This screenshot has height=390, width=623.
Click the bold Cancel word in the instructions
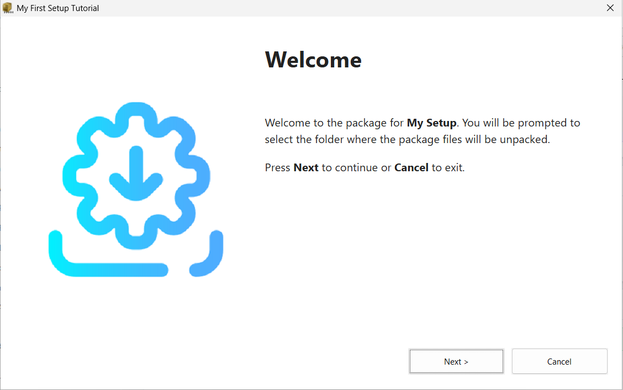(x=411, y=167)
